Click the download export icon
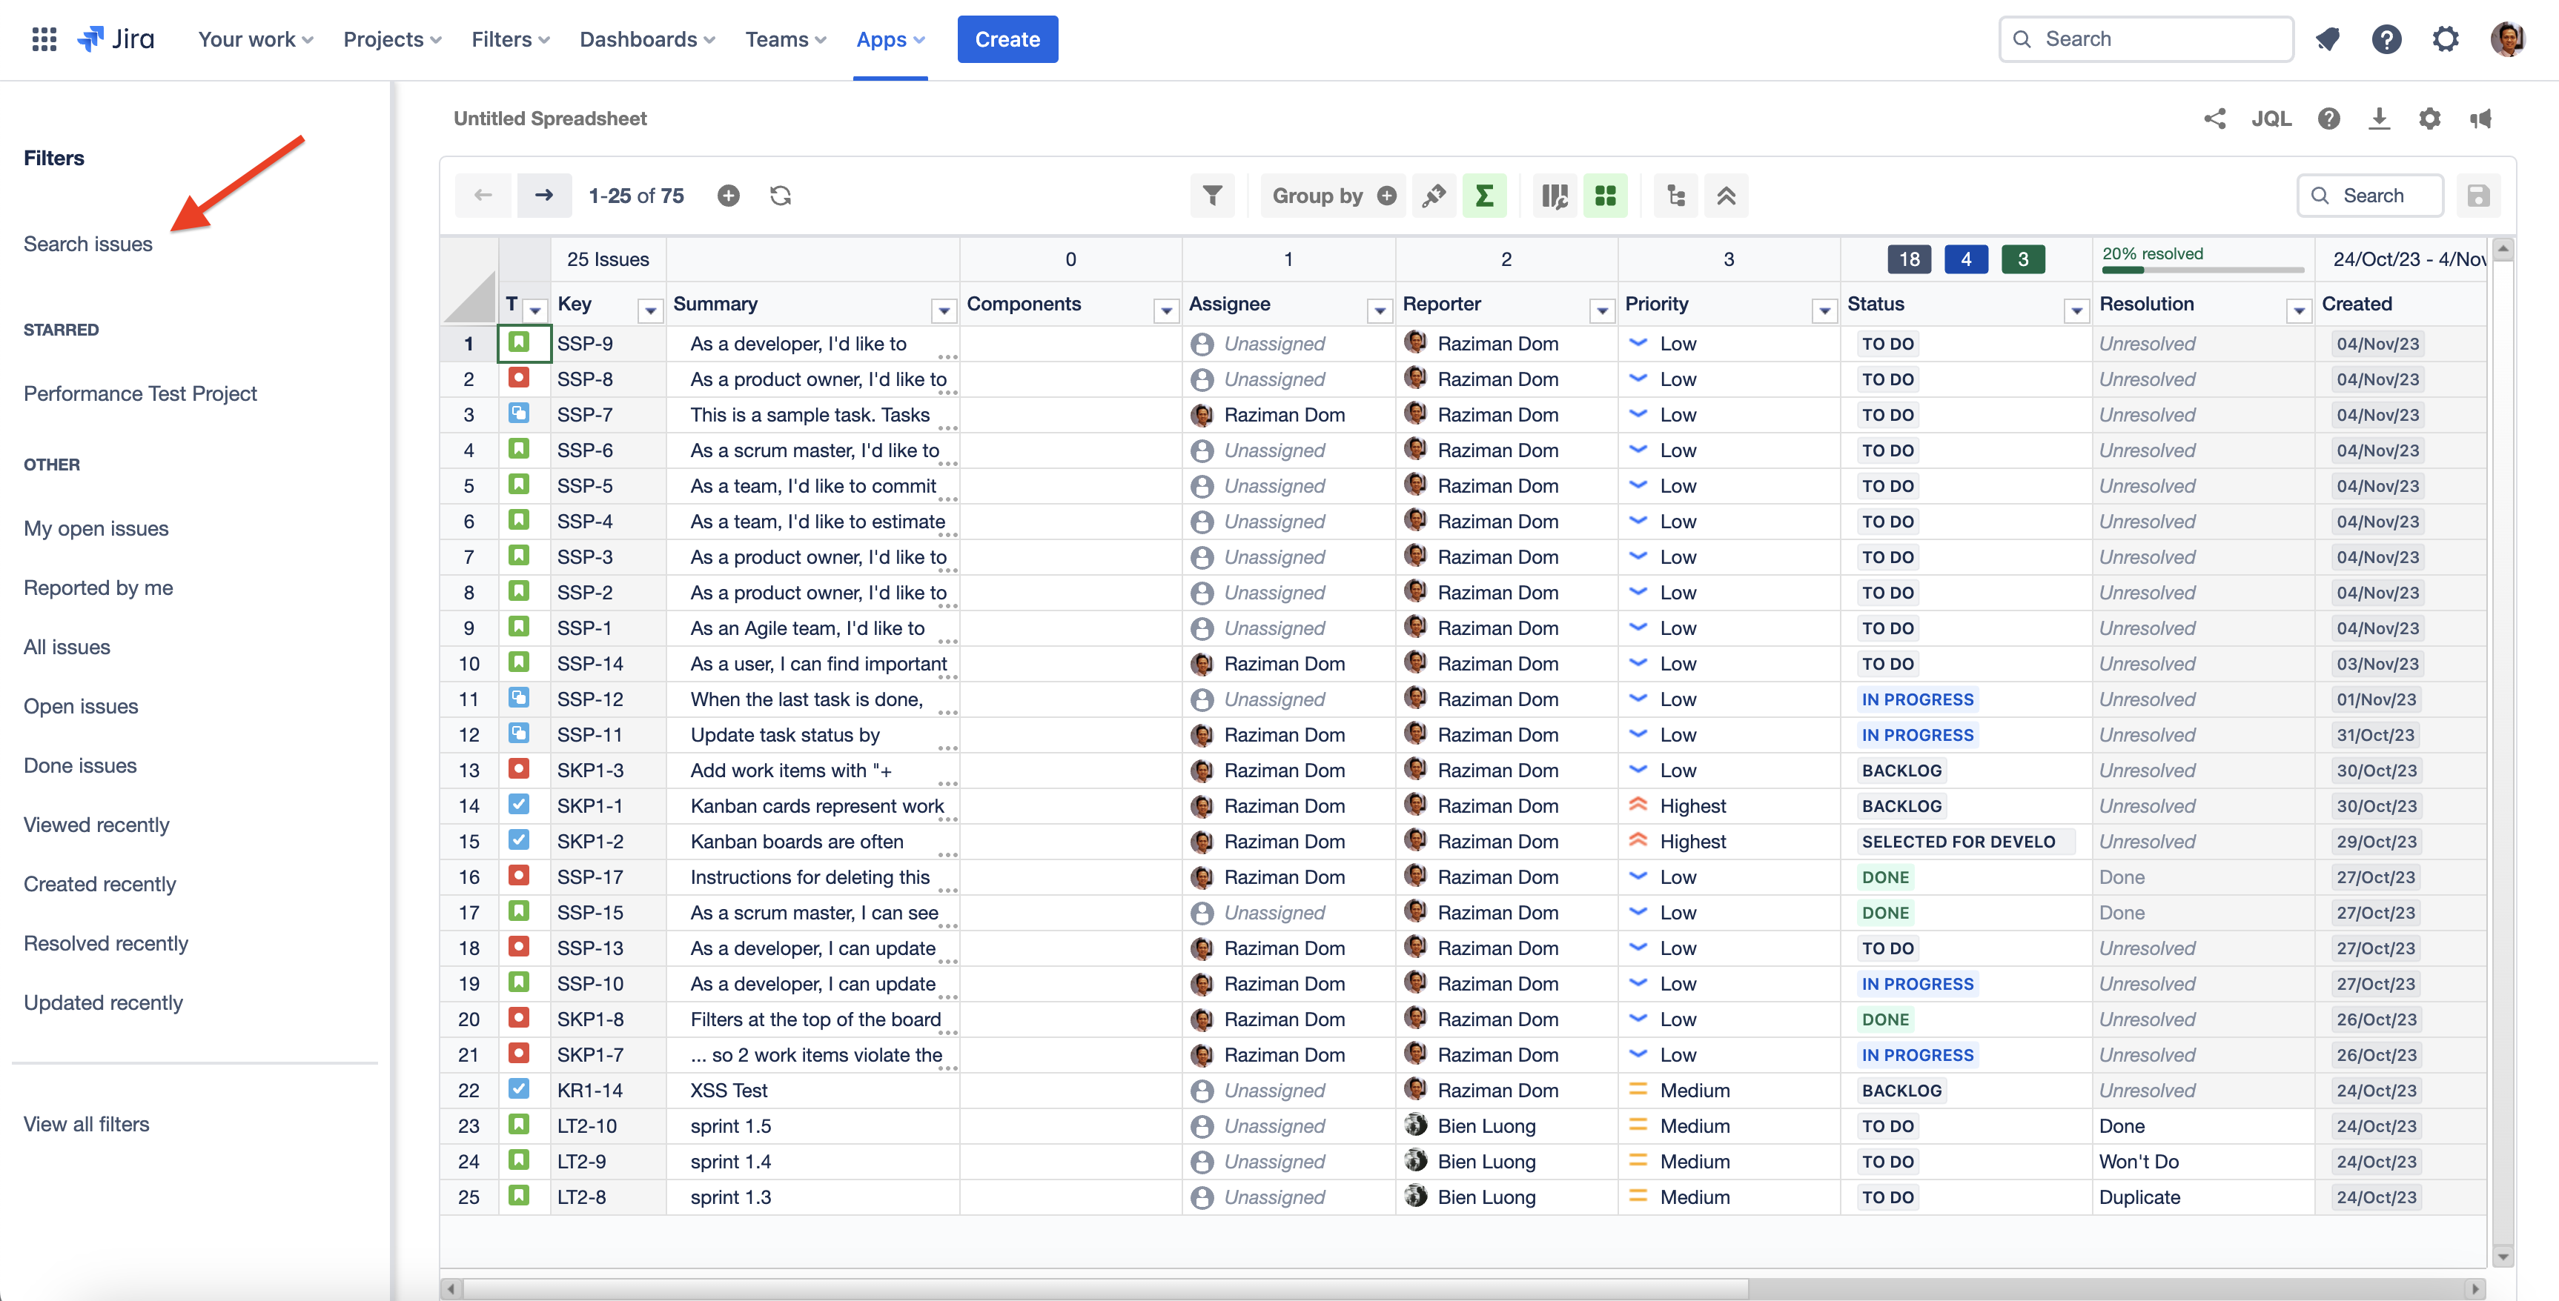 coord(2378,119)
